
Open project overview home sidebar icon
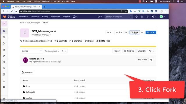pos(4,31)
